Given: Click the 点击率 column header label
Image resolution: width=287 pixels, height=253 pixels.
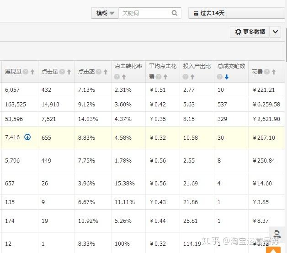Looking at the screenshot, I should (x=86, y=72).
